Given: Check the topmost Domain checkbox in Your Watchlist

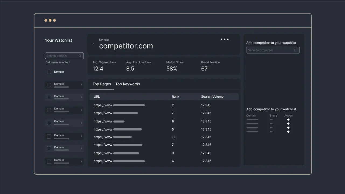Looking at the screenshot, I should point(49,72).
